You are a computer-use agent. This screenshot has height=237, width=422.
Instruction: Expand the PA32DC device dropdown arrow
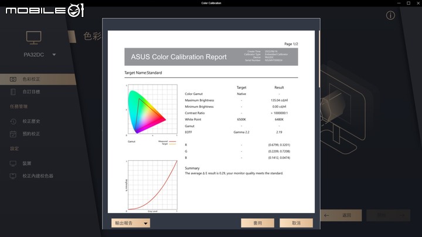[54, 55]
